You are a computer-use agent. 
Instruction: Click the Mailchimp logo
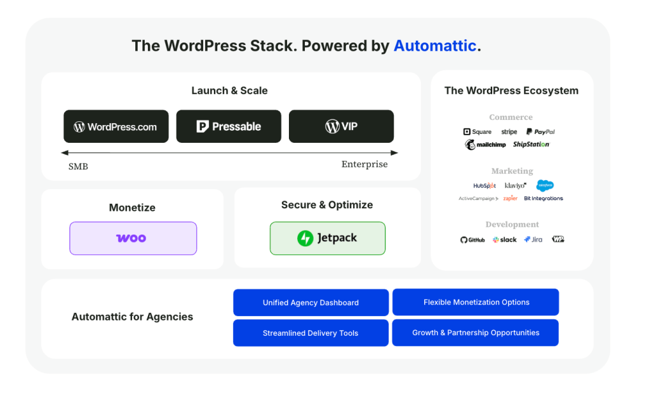[x=486, y=145]
